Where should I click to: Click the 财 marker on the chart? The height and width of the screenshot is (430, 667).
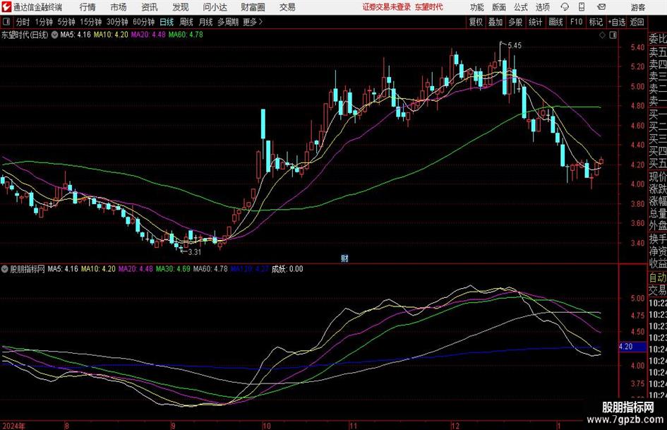(x=344, y=258)
